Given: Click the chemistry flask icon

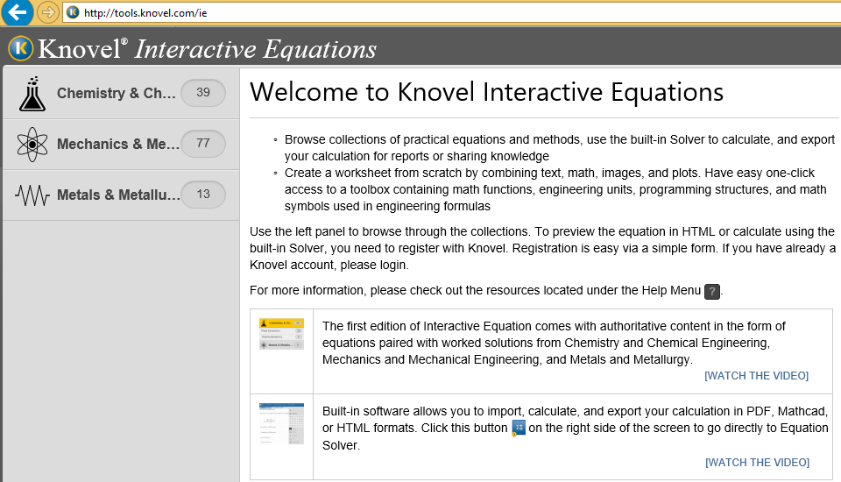Looking at the screenshot, I should pyautogui.click(x=32, y=94).
